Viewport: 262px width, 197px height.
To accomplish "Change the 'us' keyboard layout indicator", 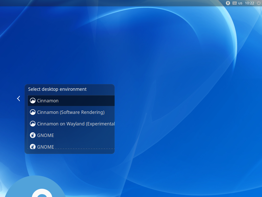I will point(240,3).
